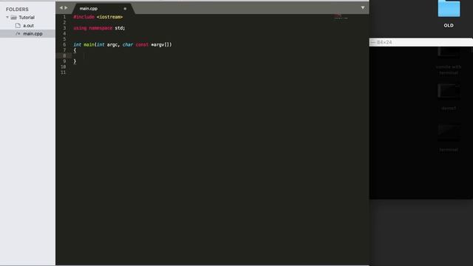
Task: Click line number 6 in gutter
Action: (x=64, y=44)
